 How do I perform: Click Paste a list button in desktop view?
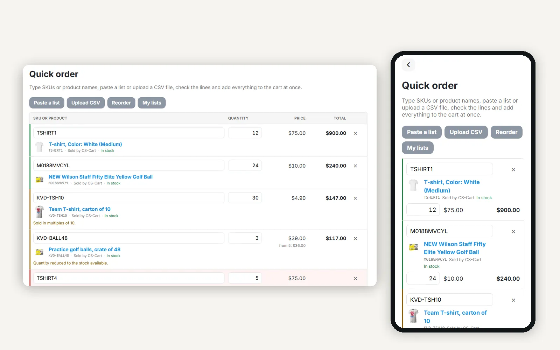click(x=47, y=103)
